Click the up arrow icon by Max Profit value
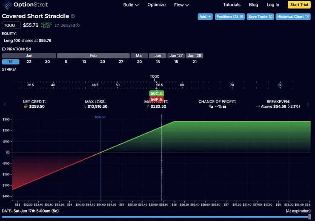Image resolution: width=315 pixels, height=221 pixels. [x=148, y=106]
